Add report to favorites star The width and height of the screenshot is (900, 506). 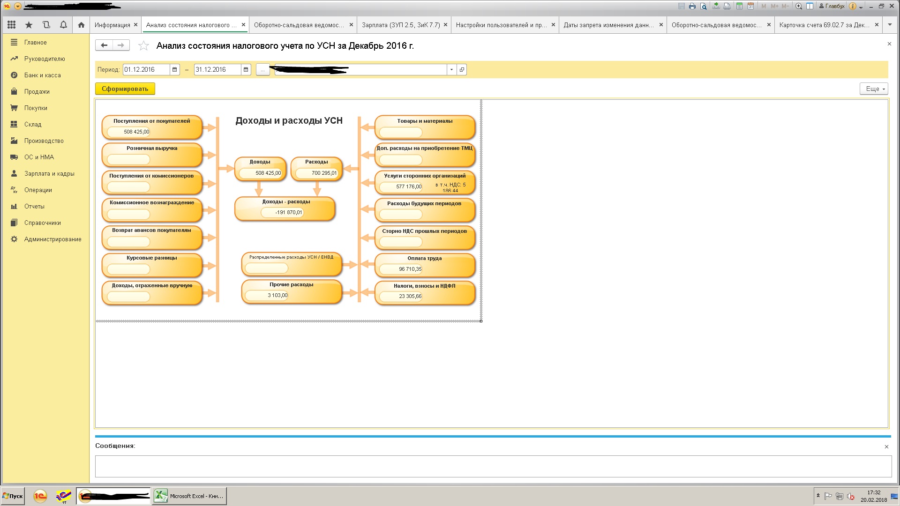pyautogui.click(x=143, y=45)
